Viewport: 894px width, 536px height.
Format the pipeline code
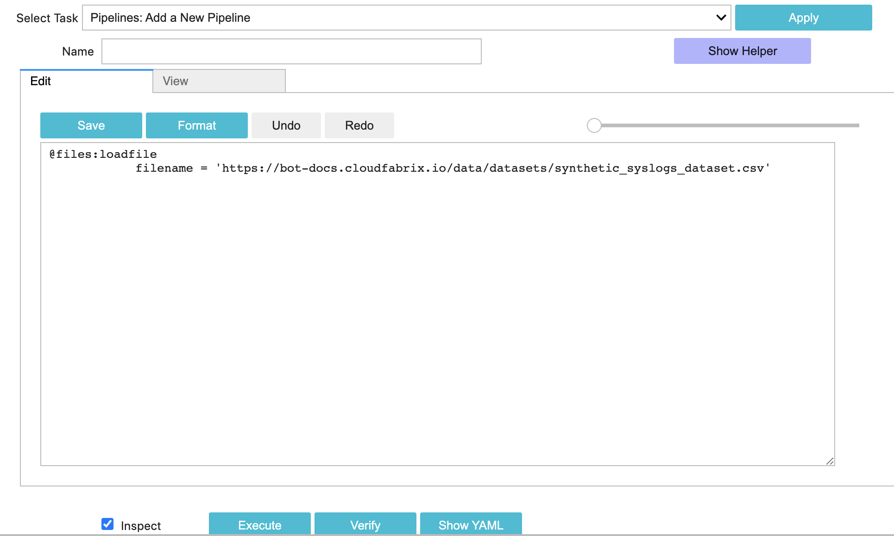click(196, 125)
